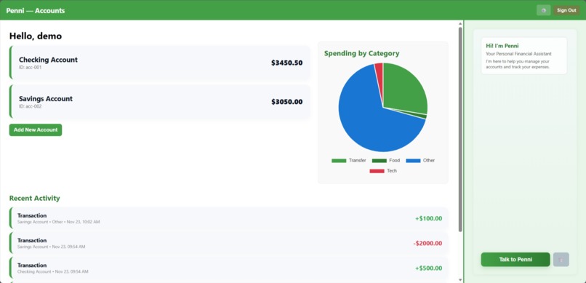586x283 pixels.
Task: Select the +$500.00 Checking Account transaction
Action: pyautogui.click(x=228, y=268)
